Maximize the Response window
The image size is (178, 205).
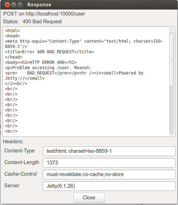[20, 5]
